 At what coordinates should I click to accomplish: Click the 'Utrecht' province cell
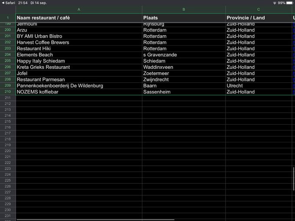tap(259, 86)
